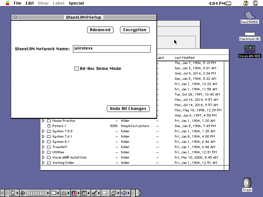Click the '305K' size value
263x197 pixels.
pyautogui.click(x=114, y=126)
